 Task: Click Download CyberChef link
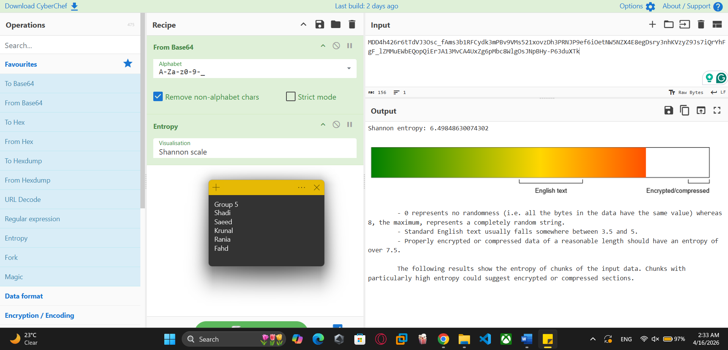pos(36,6)
